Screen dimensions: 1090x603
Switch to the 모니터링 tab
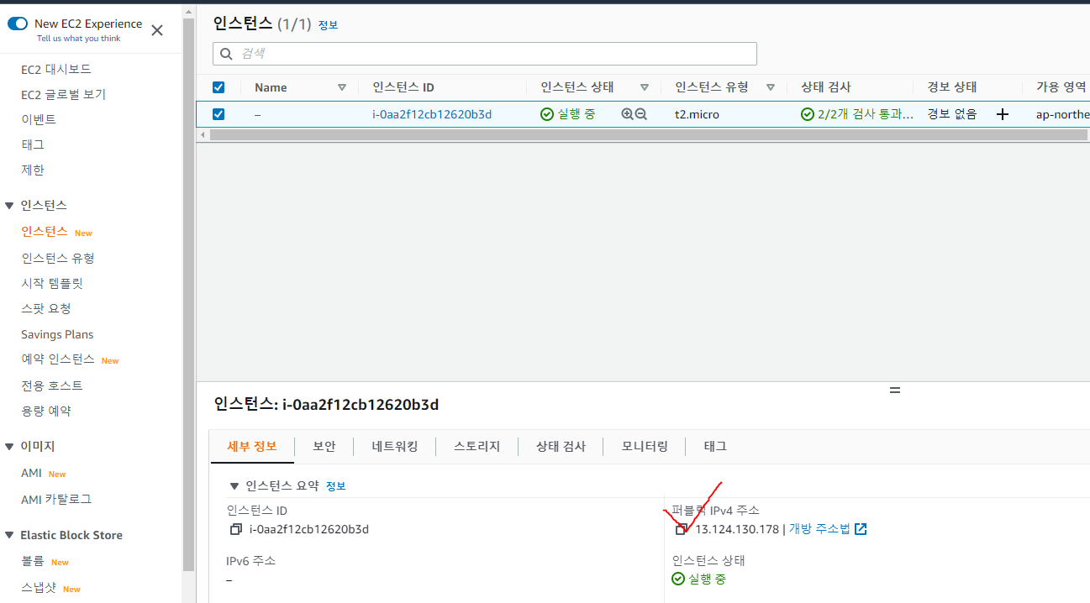pyautogui.click(x=645, y=446)
